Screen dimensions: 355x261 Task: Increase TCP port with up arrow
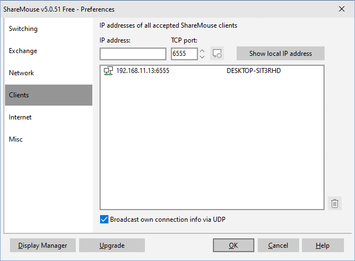click(x=202, y=50)
